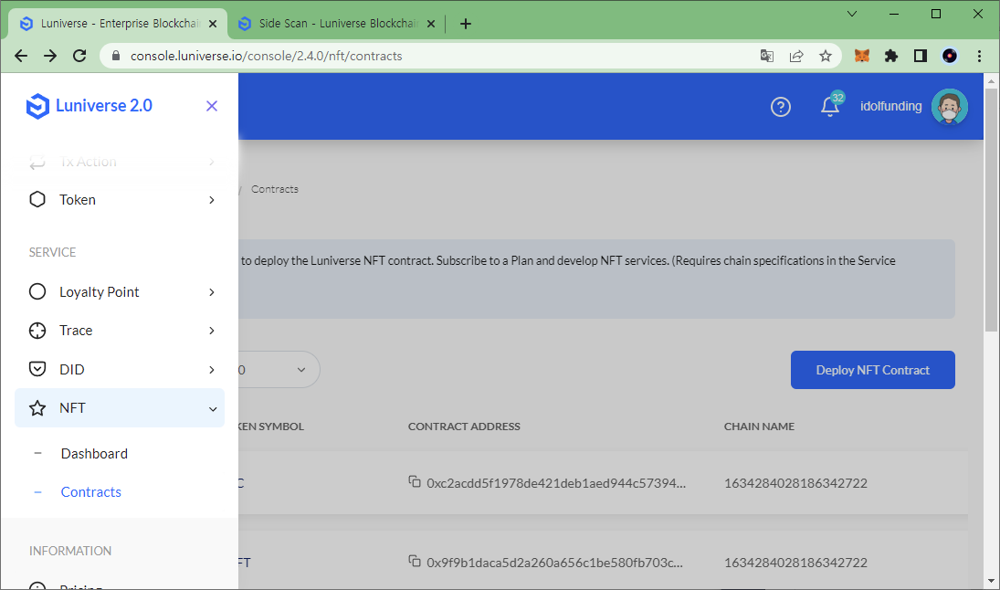Click the Token hexagon icon

coord(37,200)
